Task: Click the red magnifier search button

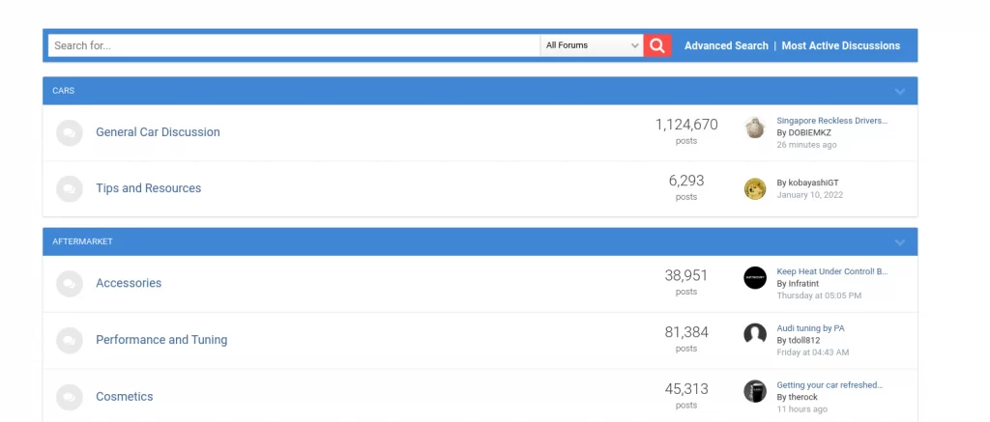Action: (x=657, y=45)
